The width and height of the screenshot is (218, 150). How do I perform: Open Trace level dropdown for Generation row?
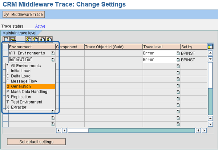pos(178,60)
